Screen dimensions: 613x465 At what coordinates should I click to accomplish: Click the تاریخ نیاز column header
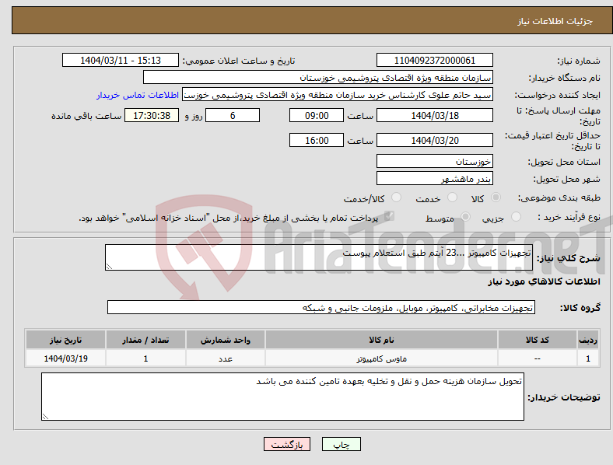(65, 340)
